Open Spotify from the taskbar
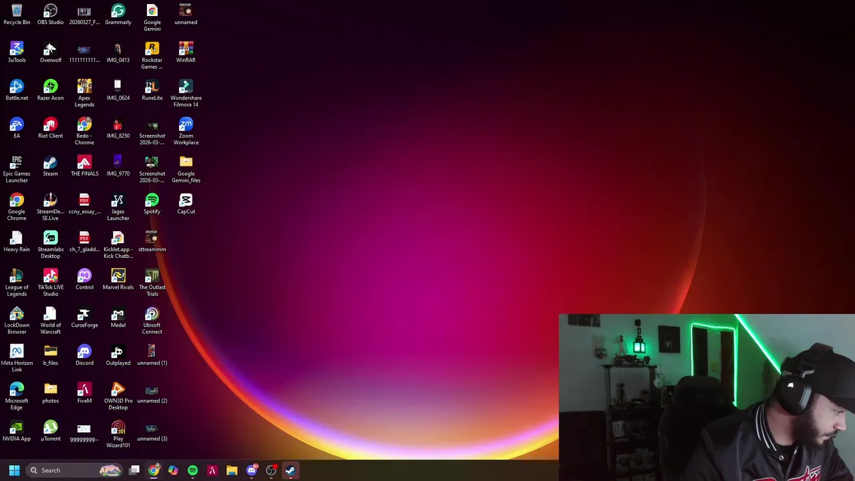The height and width of the screenshot is (481, 855). click(192, 470)
